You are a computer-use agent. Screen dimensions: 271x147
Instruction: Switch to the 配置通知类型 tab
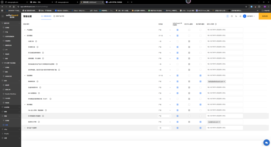pyautogui.click(x=46, y=16)
